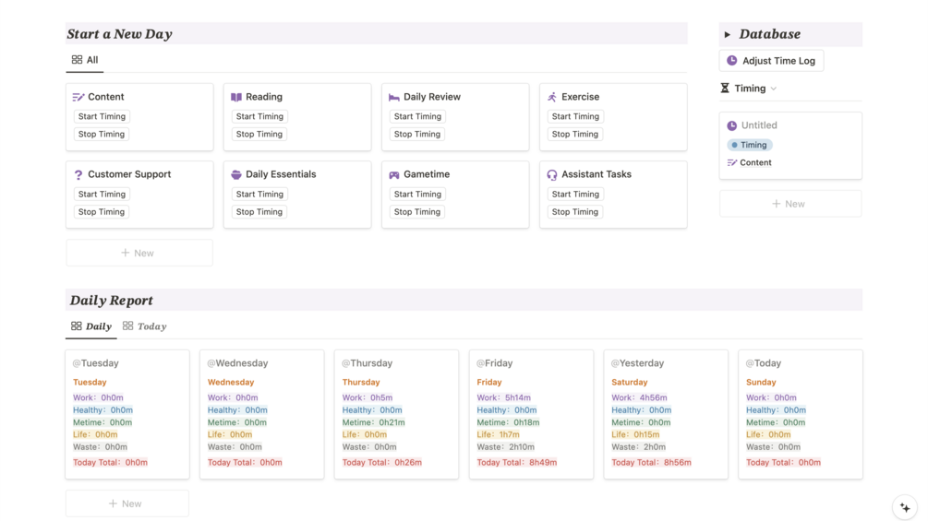Click the Exercise running figure icon
This screenshot has width=928, height=521.
point(552,97)
